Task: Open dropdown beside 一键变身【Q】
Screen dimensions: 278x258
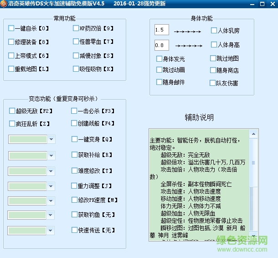Action: (x=51, y=139)
